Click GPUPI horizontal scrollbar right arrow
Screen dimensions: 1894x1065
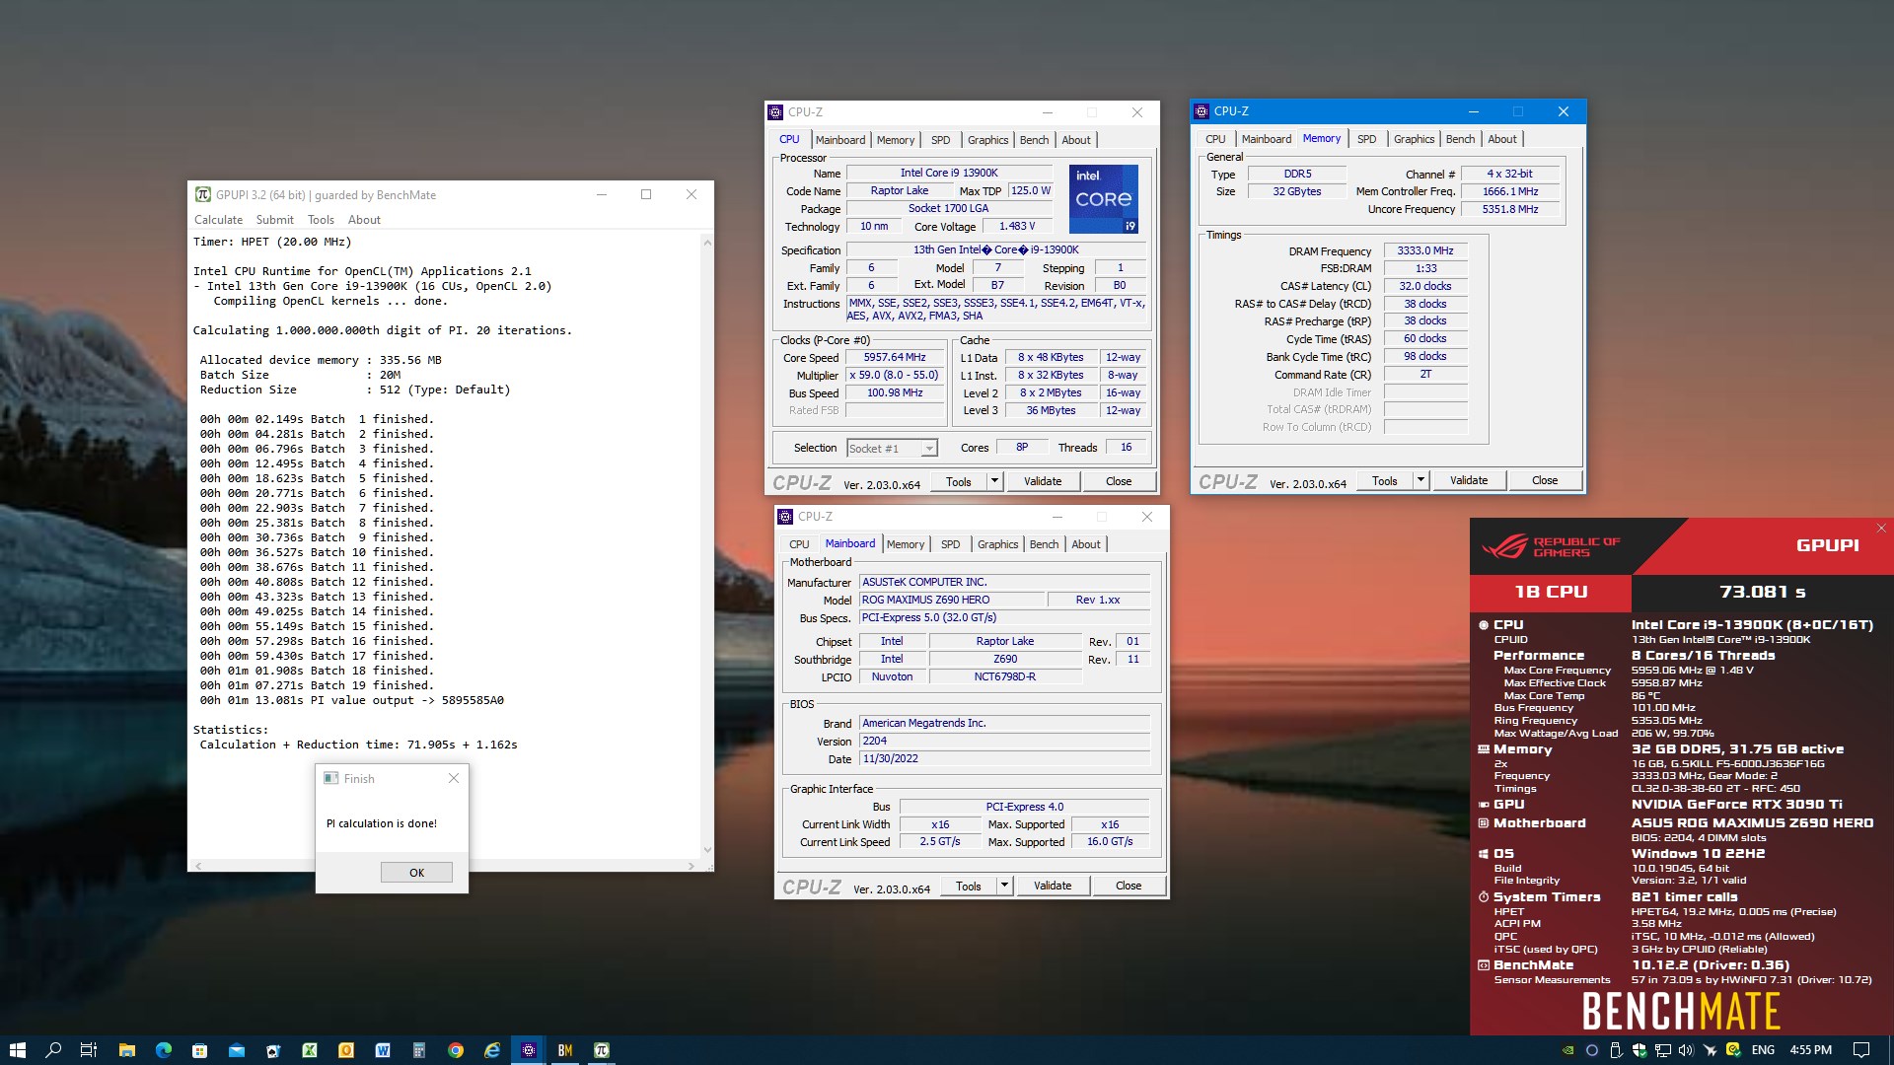pyautogui.click(x=692, y=866)
